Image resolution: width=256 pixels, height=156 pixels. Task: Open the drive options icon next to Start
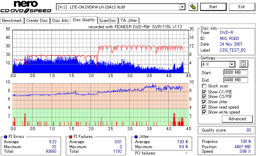coord(193,7)
